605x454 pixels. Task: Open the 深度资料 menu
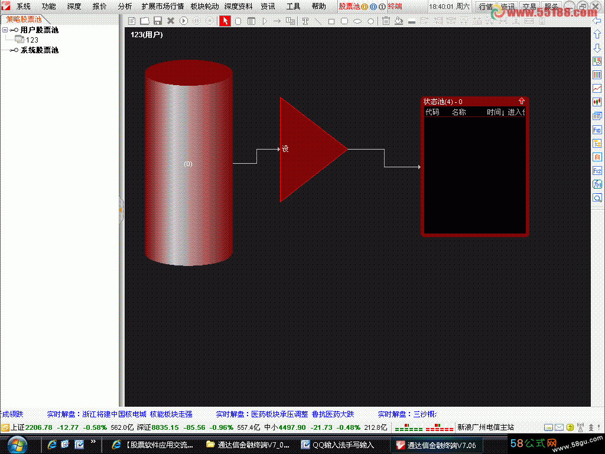tap(239, 7)
